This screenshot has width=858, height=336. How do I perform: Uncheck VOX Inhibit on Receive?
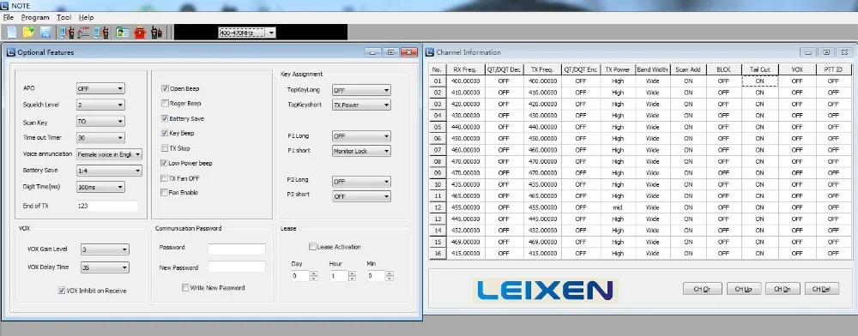tap(61, 291)
